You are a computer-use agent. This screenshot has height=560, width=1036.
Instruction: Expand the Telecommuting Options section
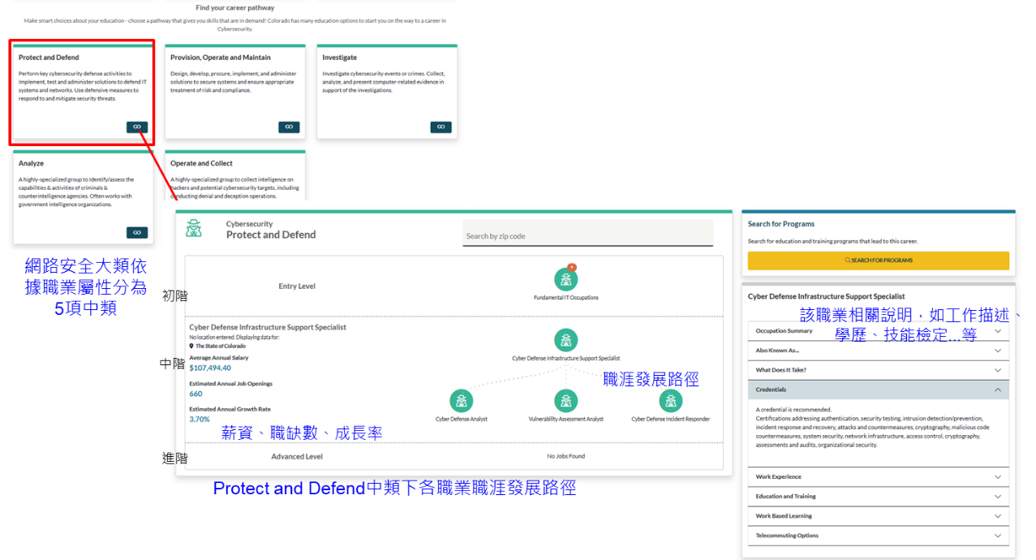point(878,535)
